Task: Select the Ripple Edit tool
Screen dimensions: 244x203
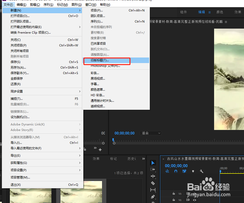Action: coord(153,176)
